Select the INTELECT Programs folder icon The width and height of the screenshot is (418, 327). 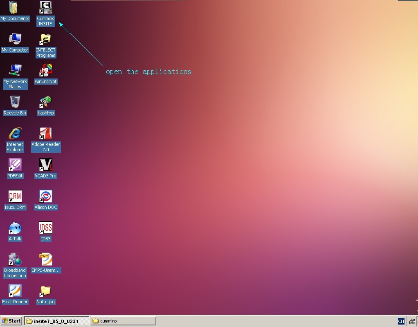pos(45,39)
